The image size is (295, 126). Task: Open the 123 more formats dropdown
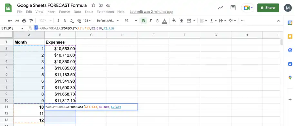(x=87, y=21)
